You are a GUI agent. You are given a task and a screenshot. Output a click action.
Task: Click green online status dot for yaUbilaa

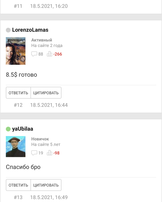(8, 129)
